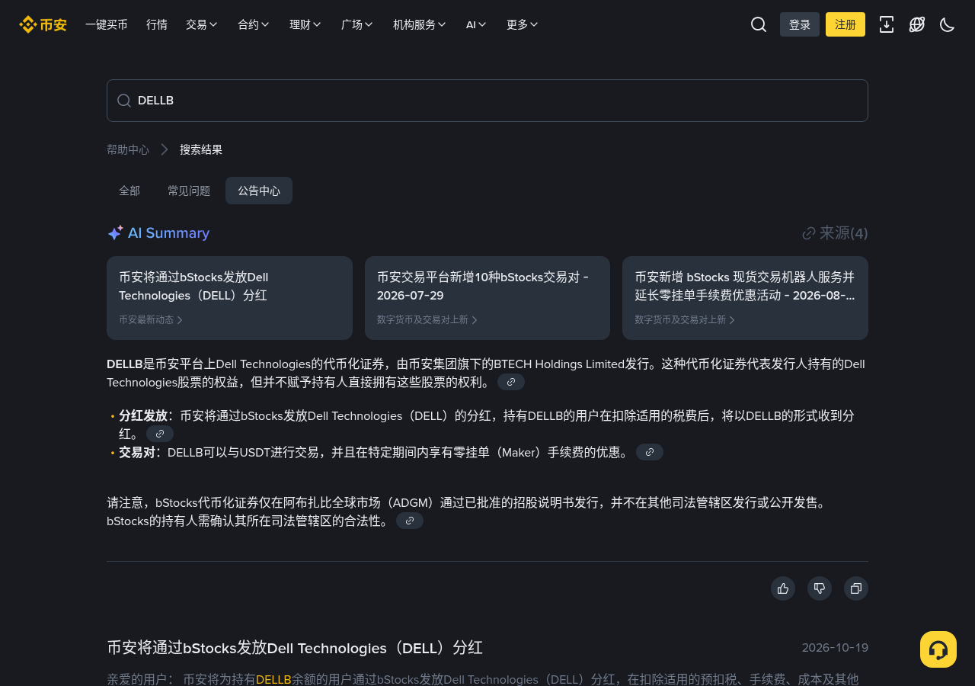Click the Binance 币安 logo
Image resolution: width=975 pixels, height=686 pixels.
click(x=43, y=24)
